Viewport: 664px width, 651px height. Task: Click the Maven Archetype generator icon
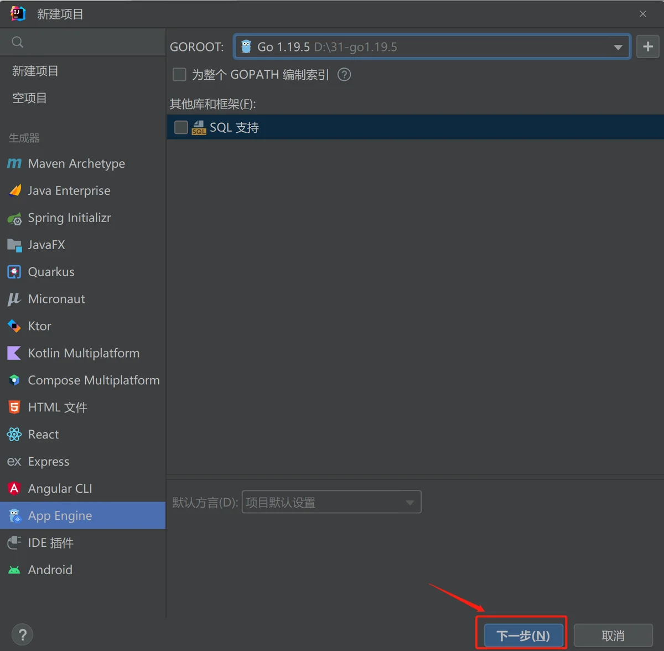point(14,163)
